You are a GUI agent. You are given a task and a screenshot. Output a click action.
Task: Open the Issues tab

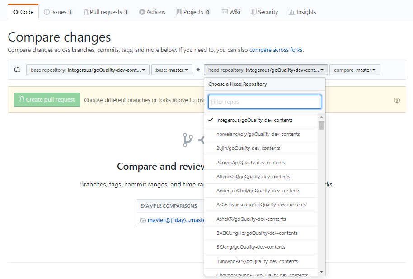[x=58, y=12]
